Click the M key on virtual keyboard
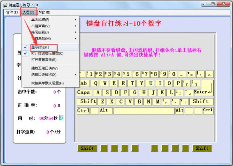Image resolution: width=233 pixels, height=166 pixels. (148, 101)
